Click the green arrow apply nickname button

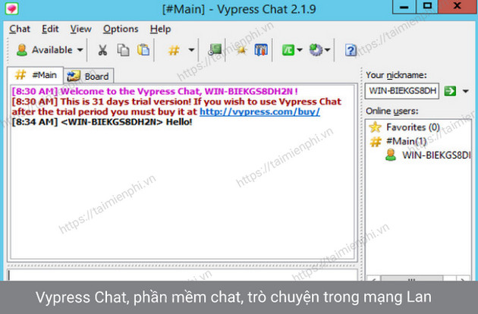450,91
